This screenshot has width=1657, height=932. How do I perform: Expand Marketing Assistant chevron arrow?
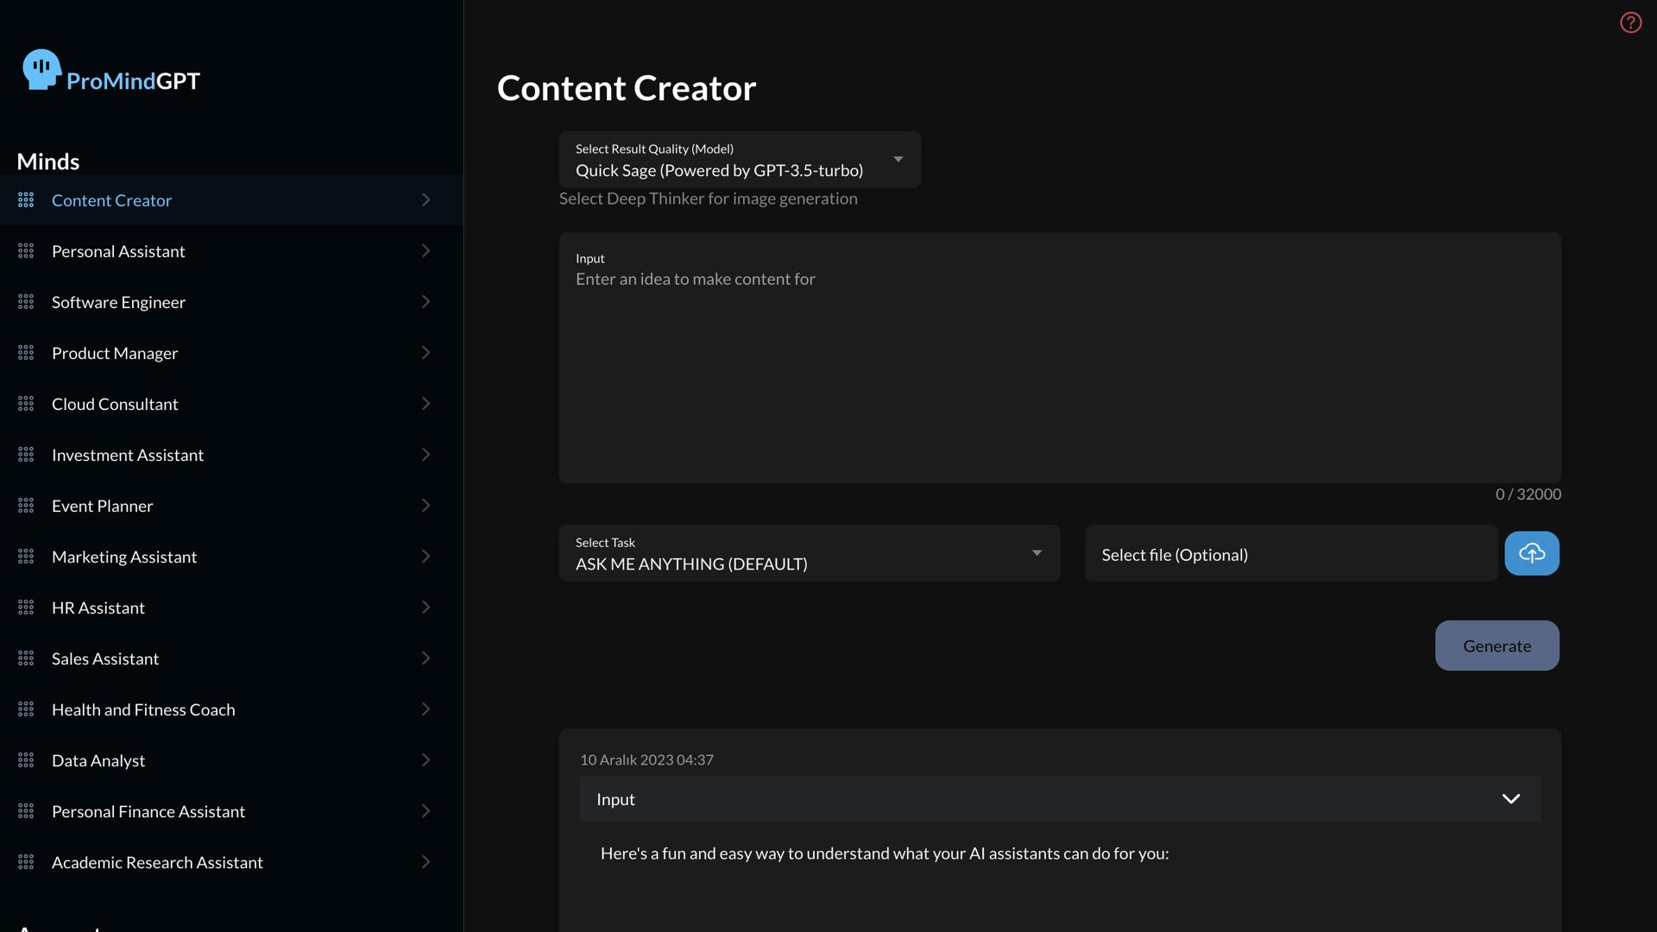425,557
